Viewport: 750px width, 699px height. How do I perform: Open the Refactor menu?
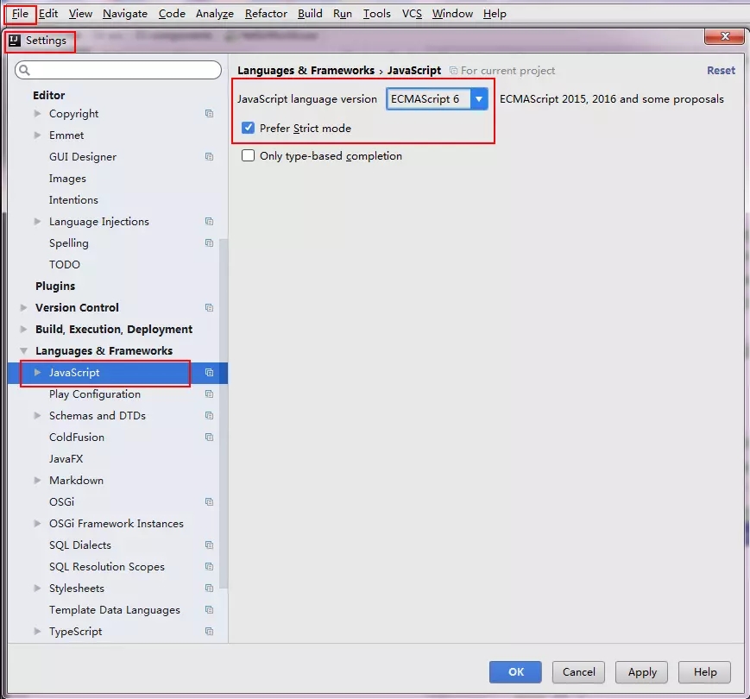266,14
